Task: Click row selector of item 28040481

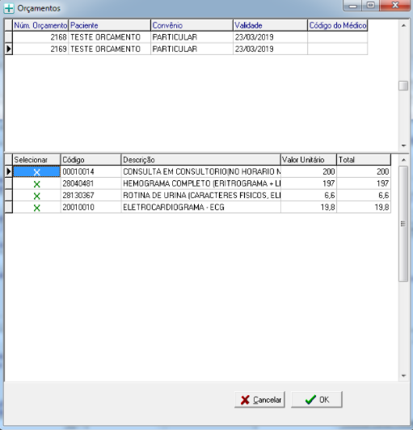Action: pos(9,183)
